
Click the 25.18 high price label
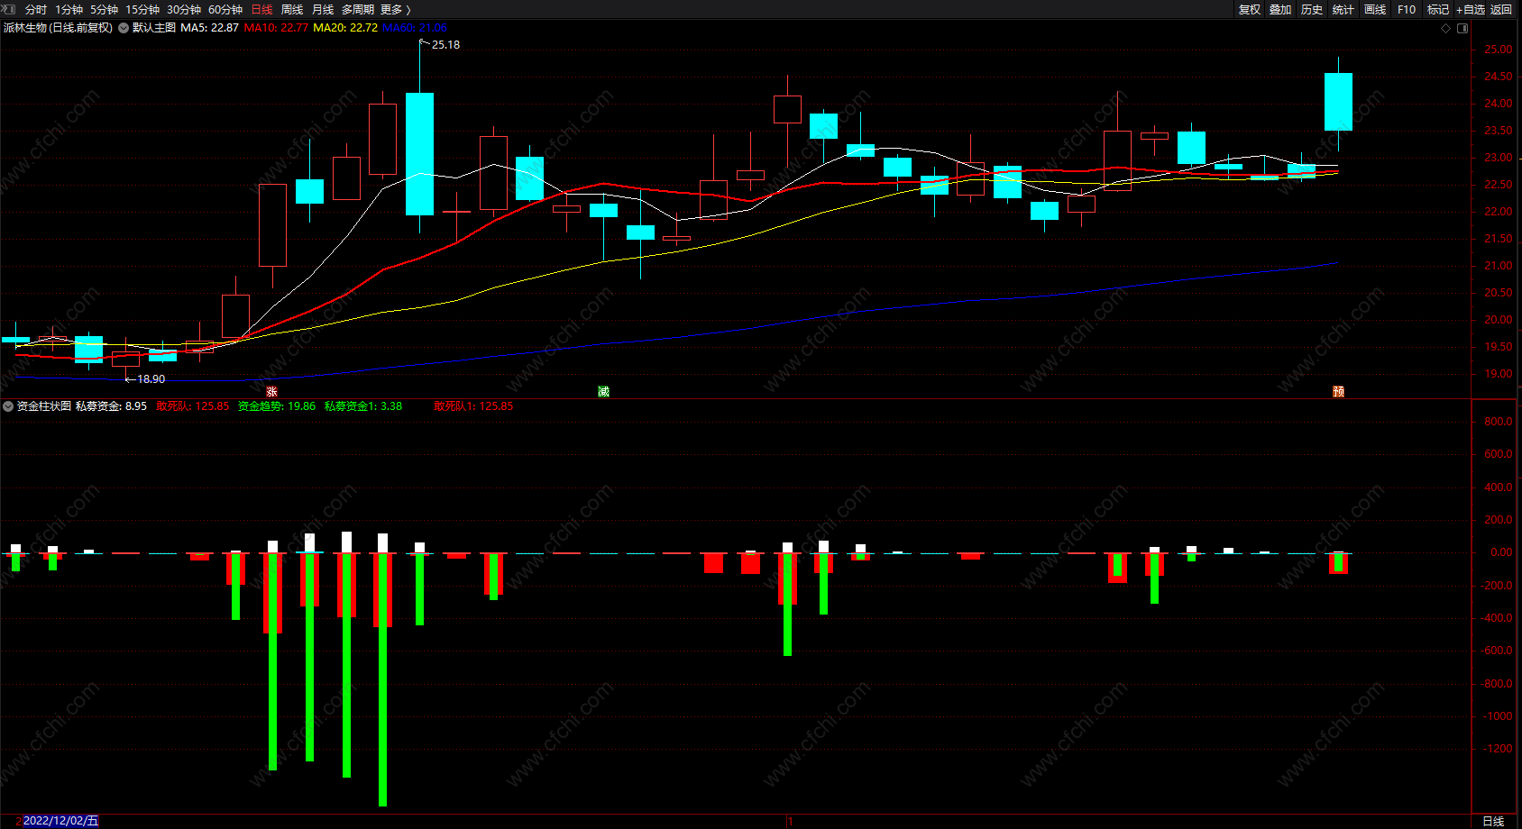click(445, 45)
